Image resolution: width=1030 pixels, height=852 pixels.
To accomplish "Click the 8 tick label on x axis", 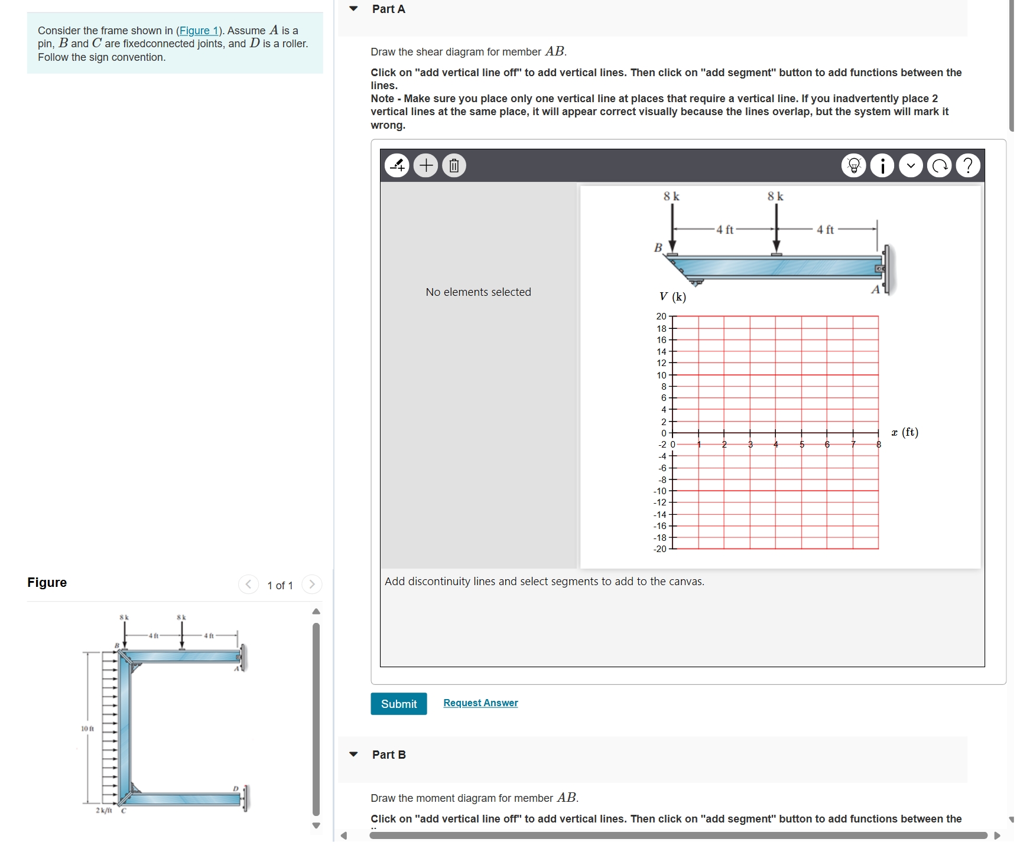I will point(879,445).
